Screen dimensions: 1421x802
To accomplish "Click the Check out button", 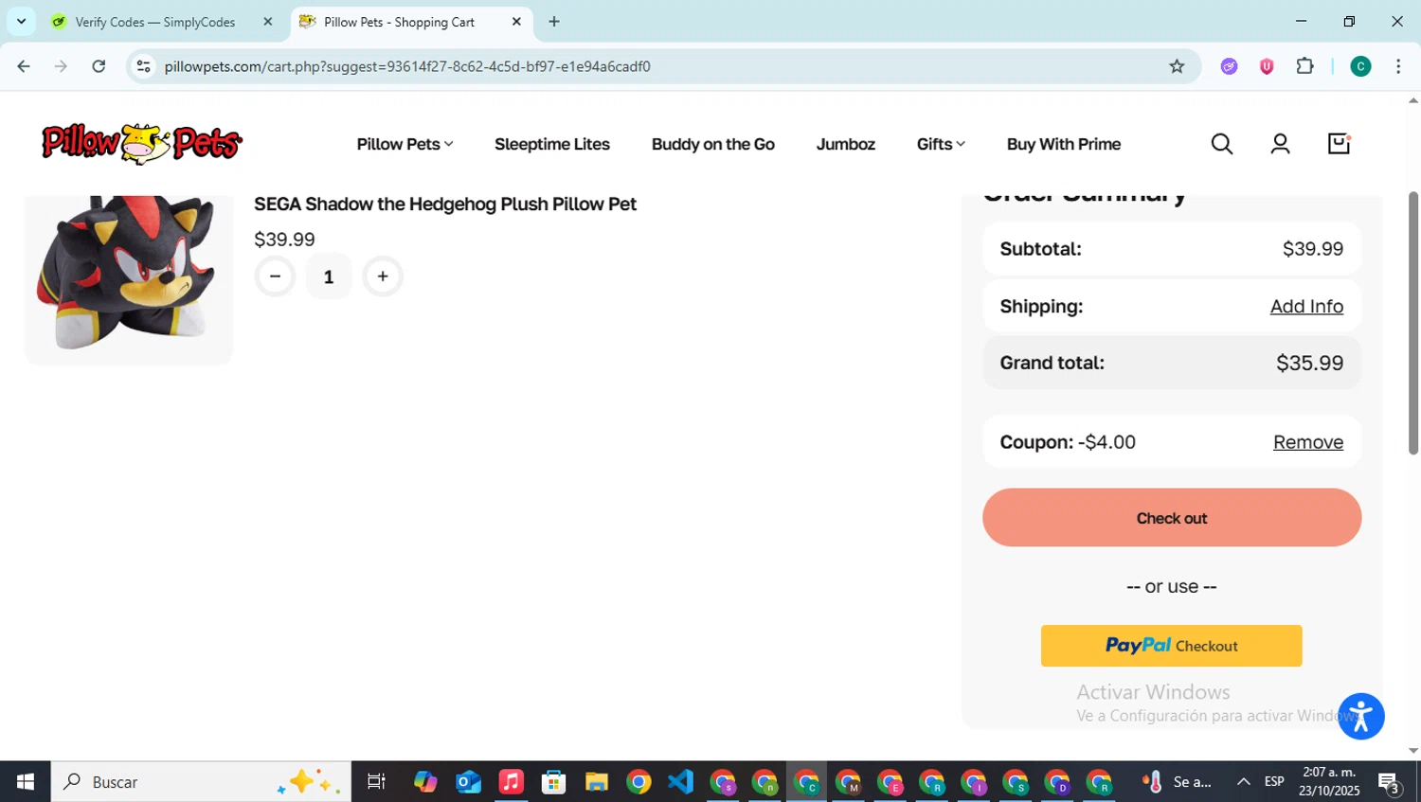I will [1172, 518].
